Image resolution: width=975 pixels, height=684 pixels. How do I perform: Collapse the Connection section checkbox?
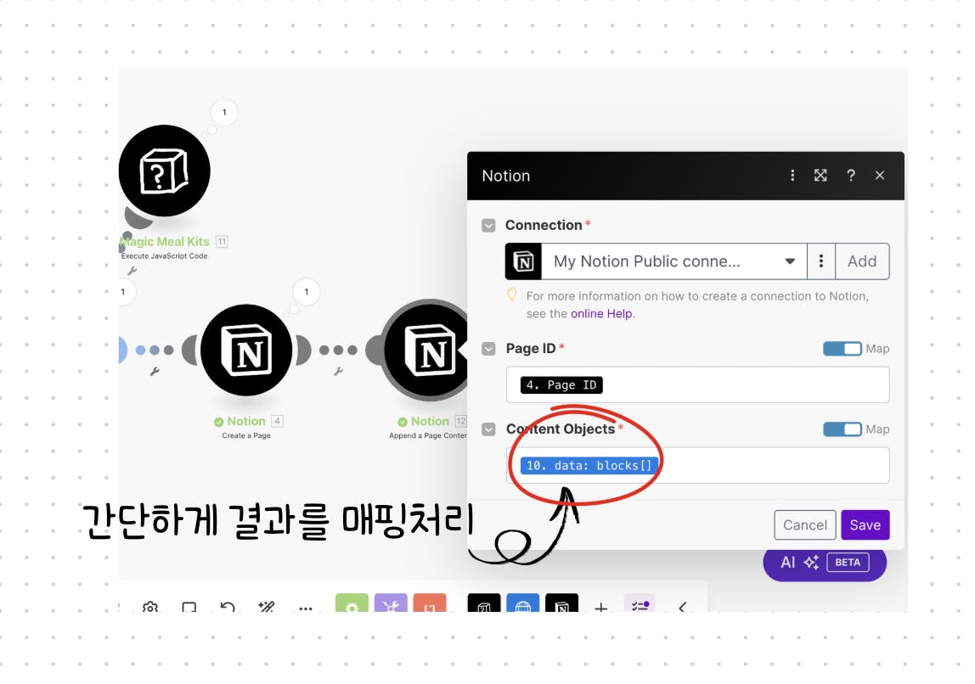(x=488, y=225)
